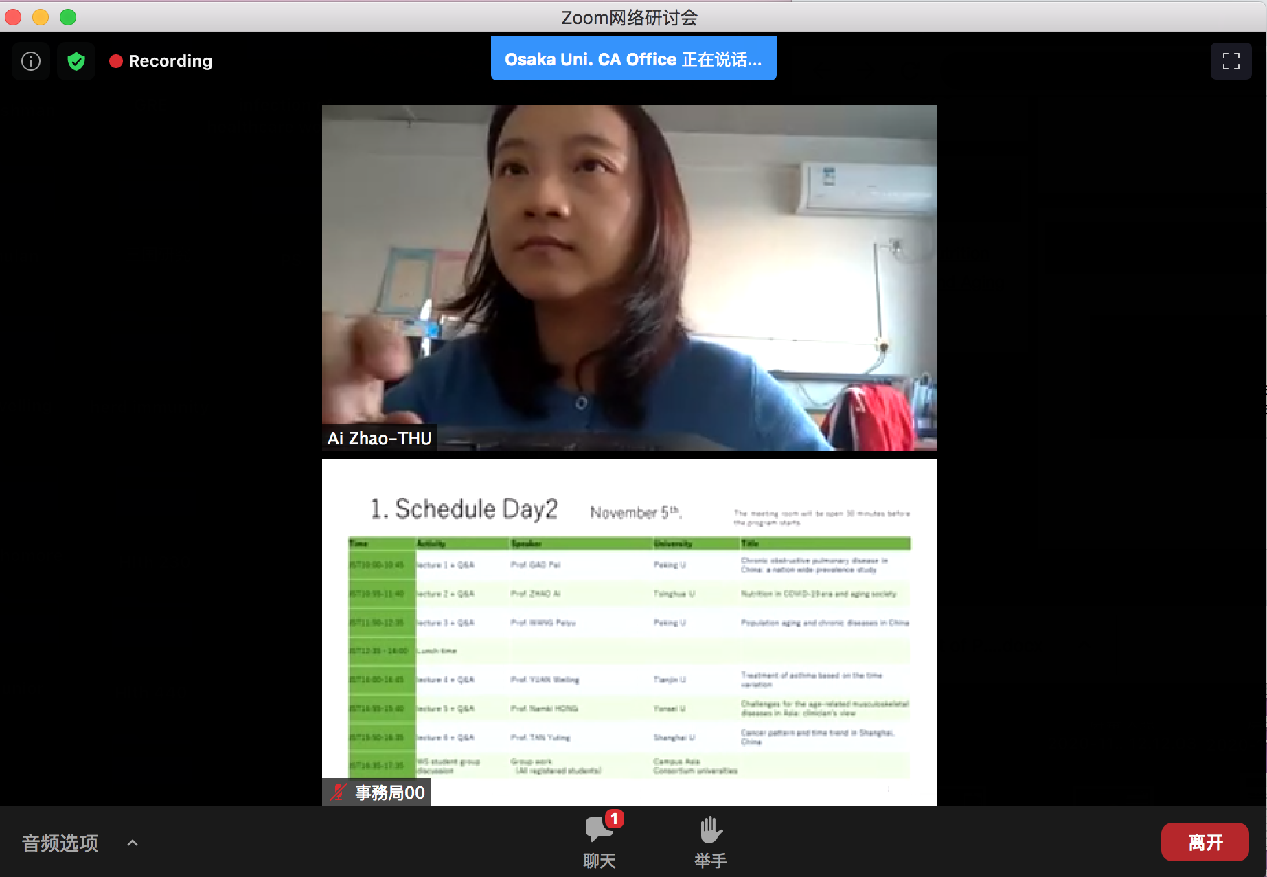Click the Ai Zhao-THU name label

pos(379,438)
